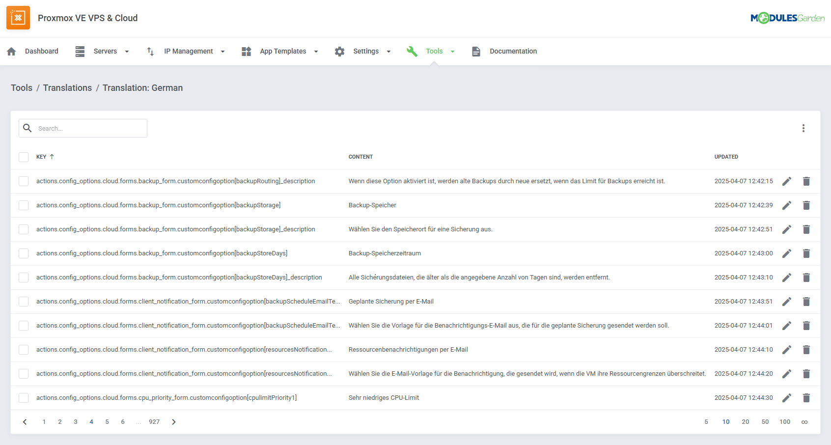
Task: Check the backupStoreDays_description row checkbox
Action: point(24,278)
